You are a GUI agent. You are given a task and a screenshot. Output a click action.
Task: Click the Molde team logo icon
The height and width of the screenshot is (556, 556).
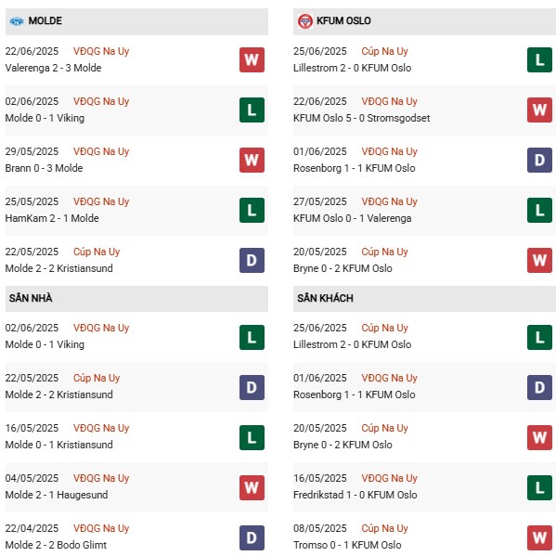[17, 21]
